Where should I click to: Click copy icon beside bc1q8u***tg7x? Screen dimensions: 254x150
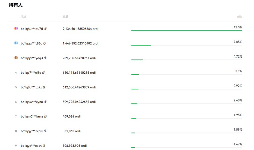[x=44, y=87]
